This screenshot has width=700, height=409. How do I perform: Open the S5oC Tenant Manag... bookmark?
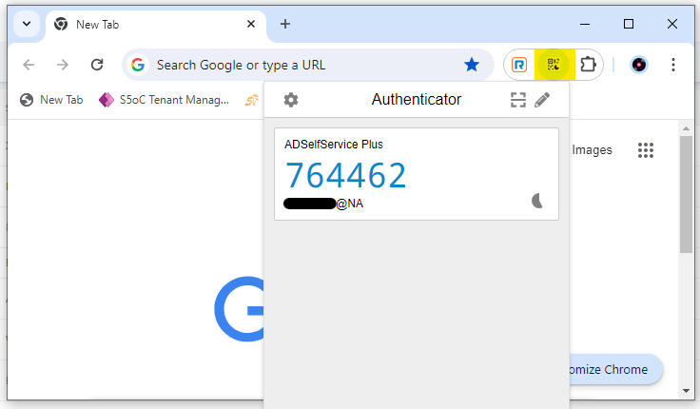click(x=164, y=100)
